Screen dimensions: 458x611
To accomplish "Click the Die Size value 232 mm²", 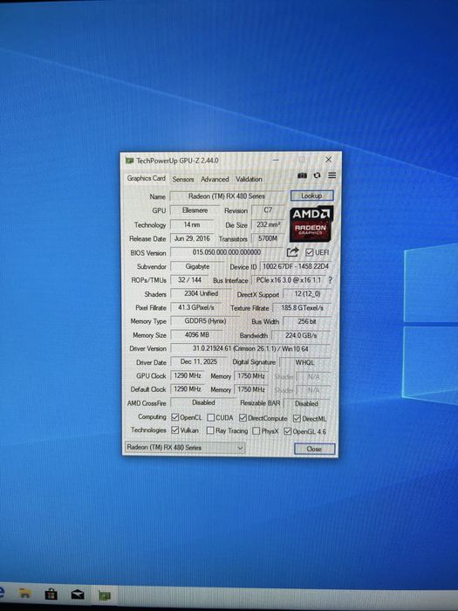I will pos(268,225).
